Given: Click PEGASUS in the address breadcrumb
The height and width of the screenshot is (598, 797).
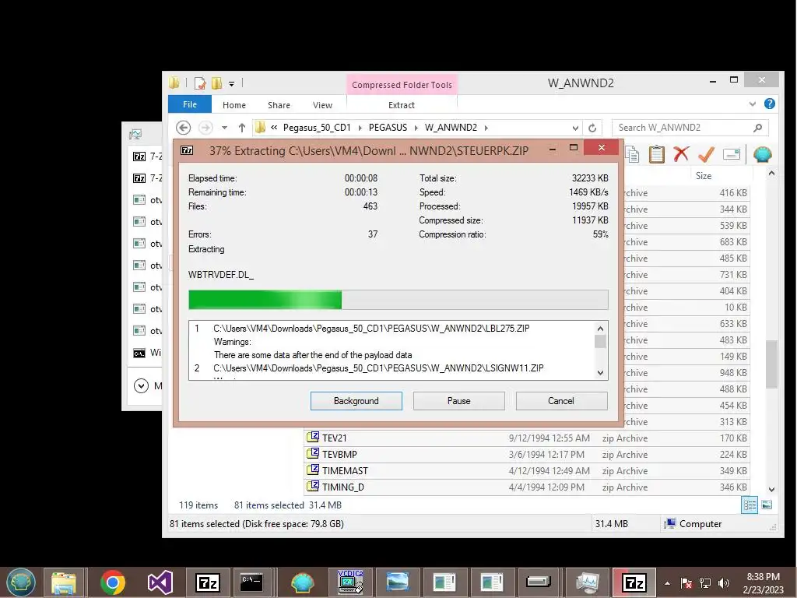Looking at the screenshot, I should [x=388, y=128].
